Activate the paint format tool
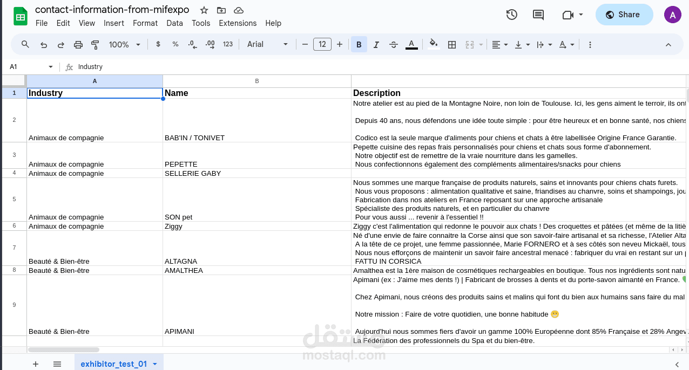 96,44
